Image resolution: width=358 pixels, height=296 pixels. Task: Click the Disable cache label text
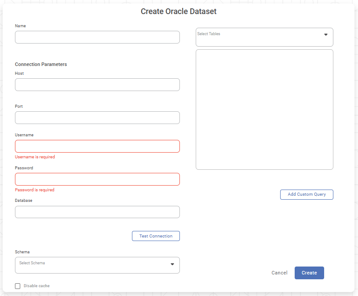click(37, 286)
